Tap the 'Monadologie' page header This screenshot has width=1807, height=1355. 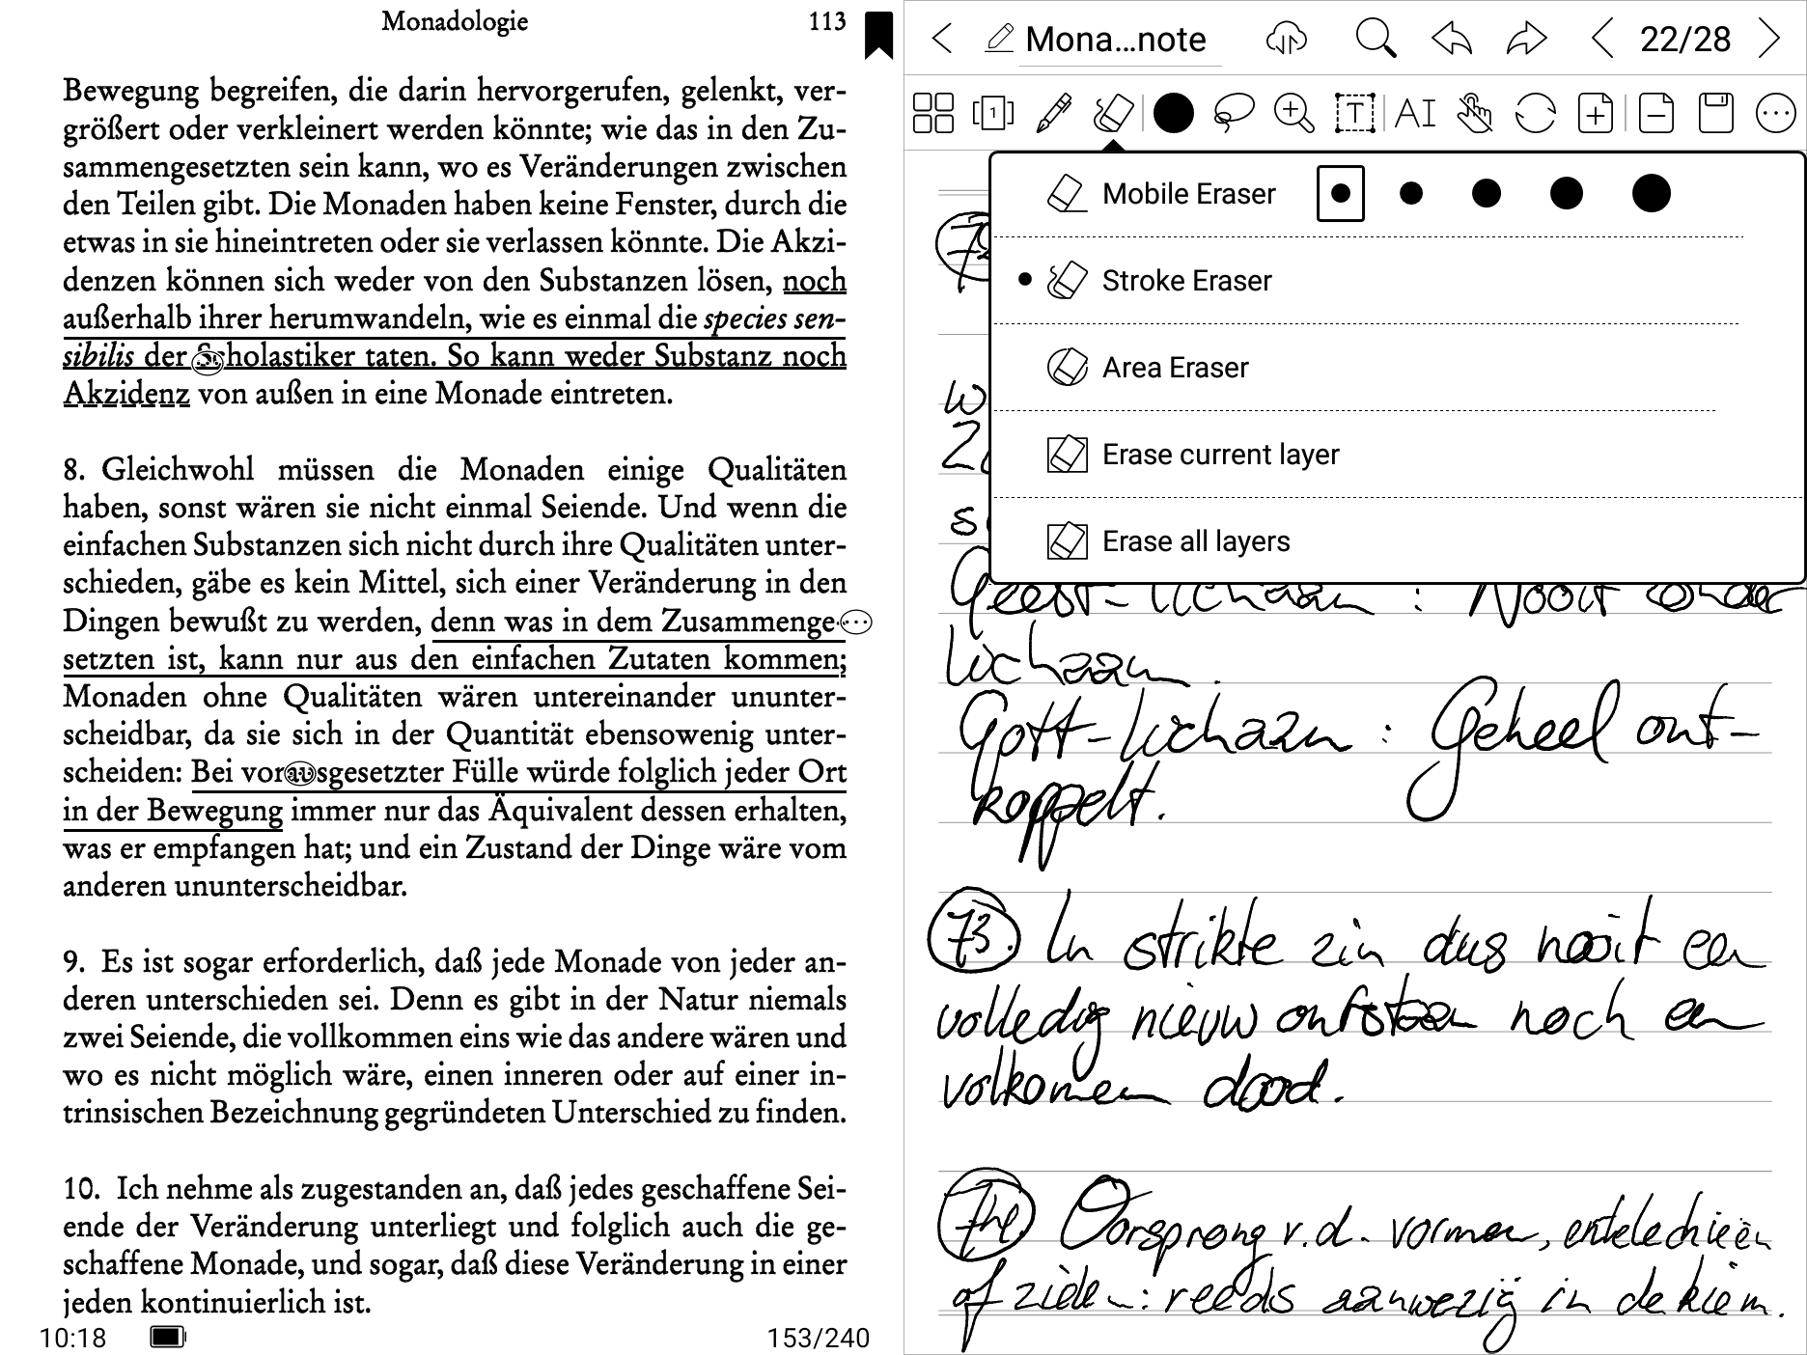[455, 21]
